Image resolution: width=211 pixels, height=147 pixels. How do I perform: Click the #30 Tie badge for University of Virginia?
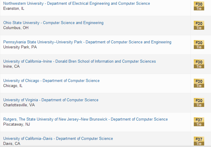(x=199, y=102)
